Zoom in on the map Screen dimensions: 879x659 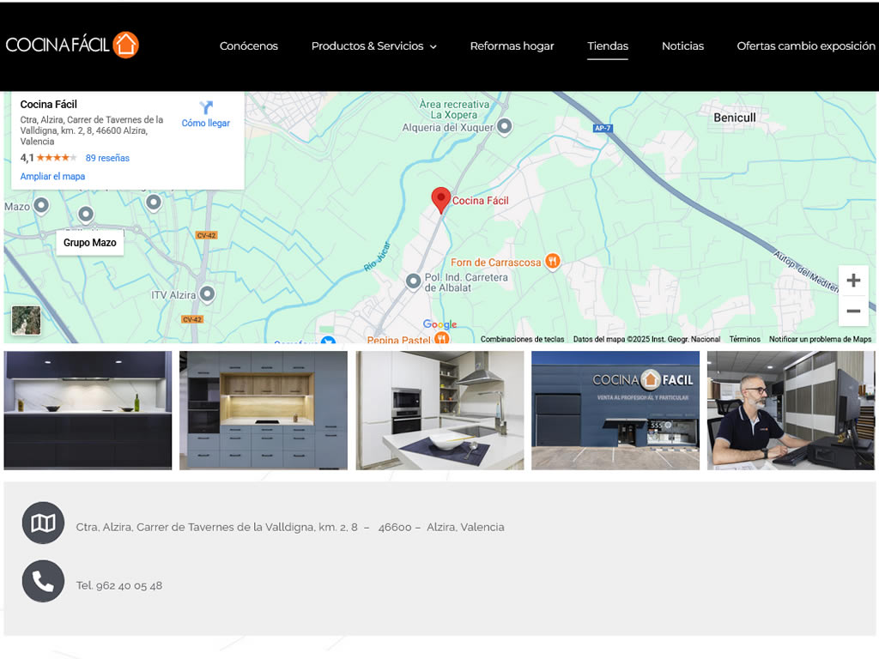(853, 281)
